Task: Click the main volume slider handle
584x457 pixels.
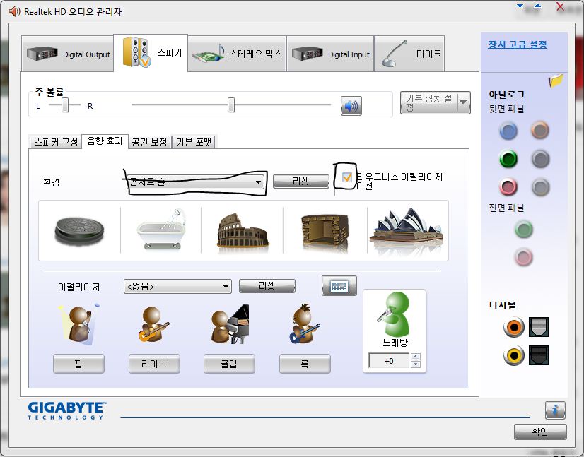Action: click(x=231, y=105)
